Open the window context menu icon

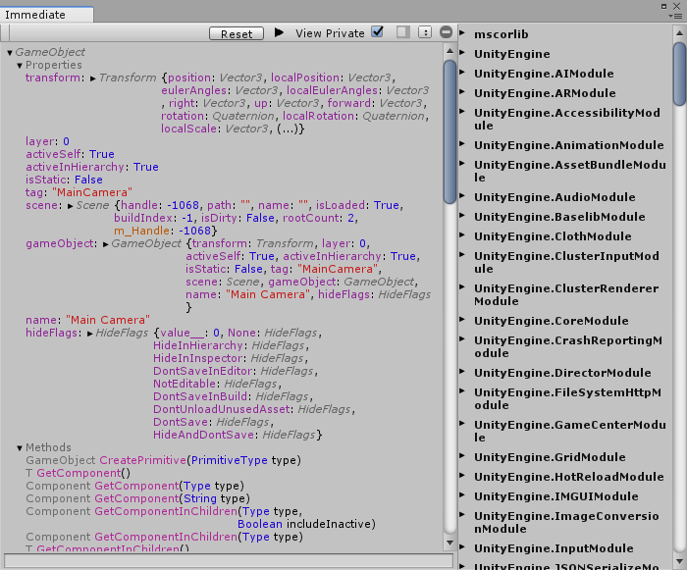coord(677,17)
